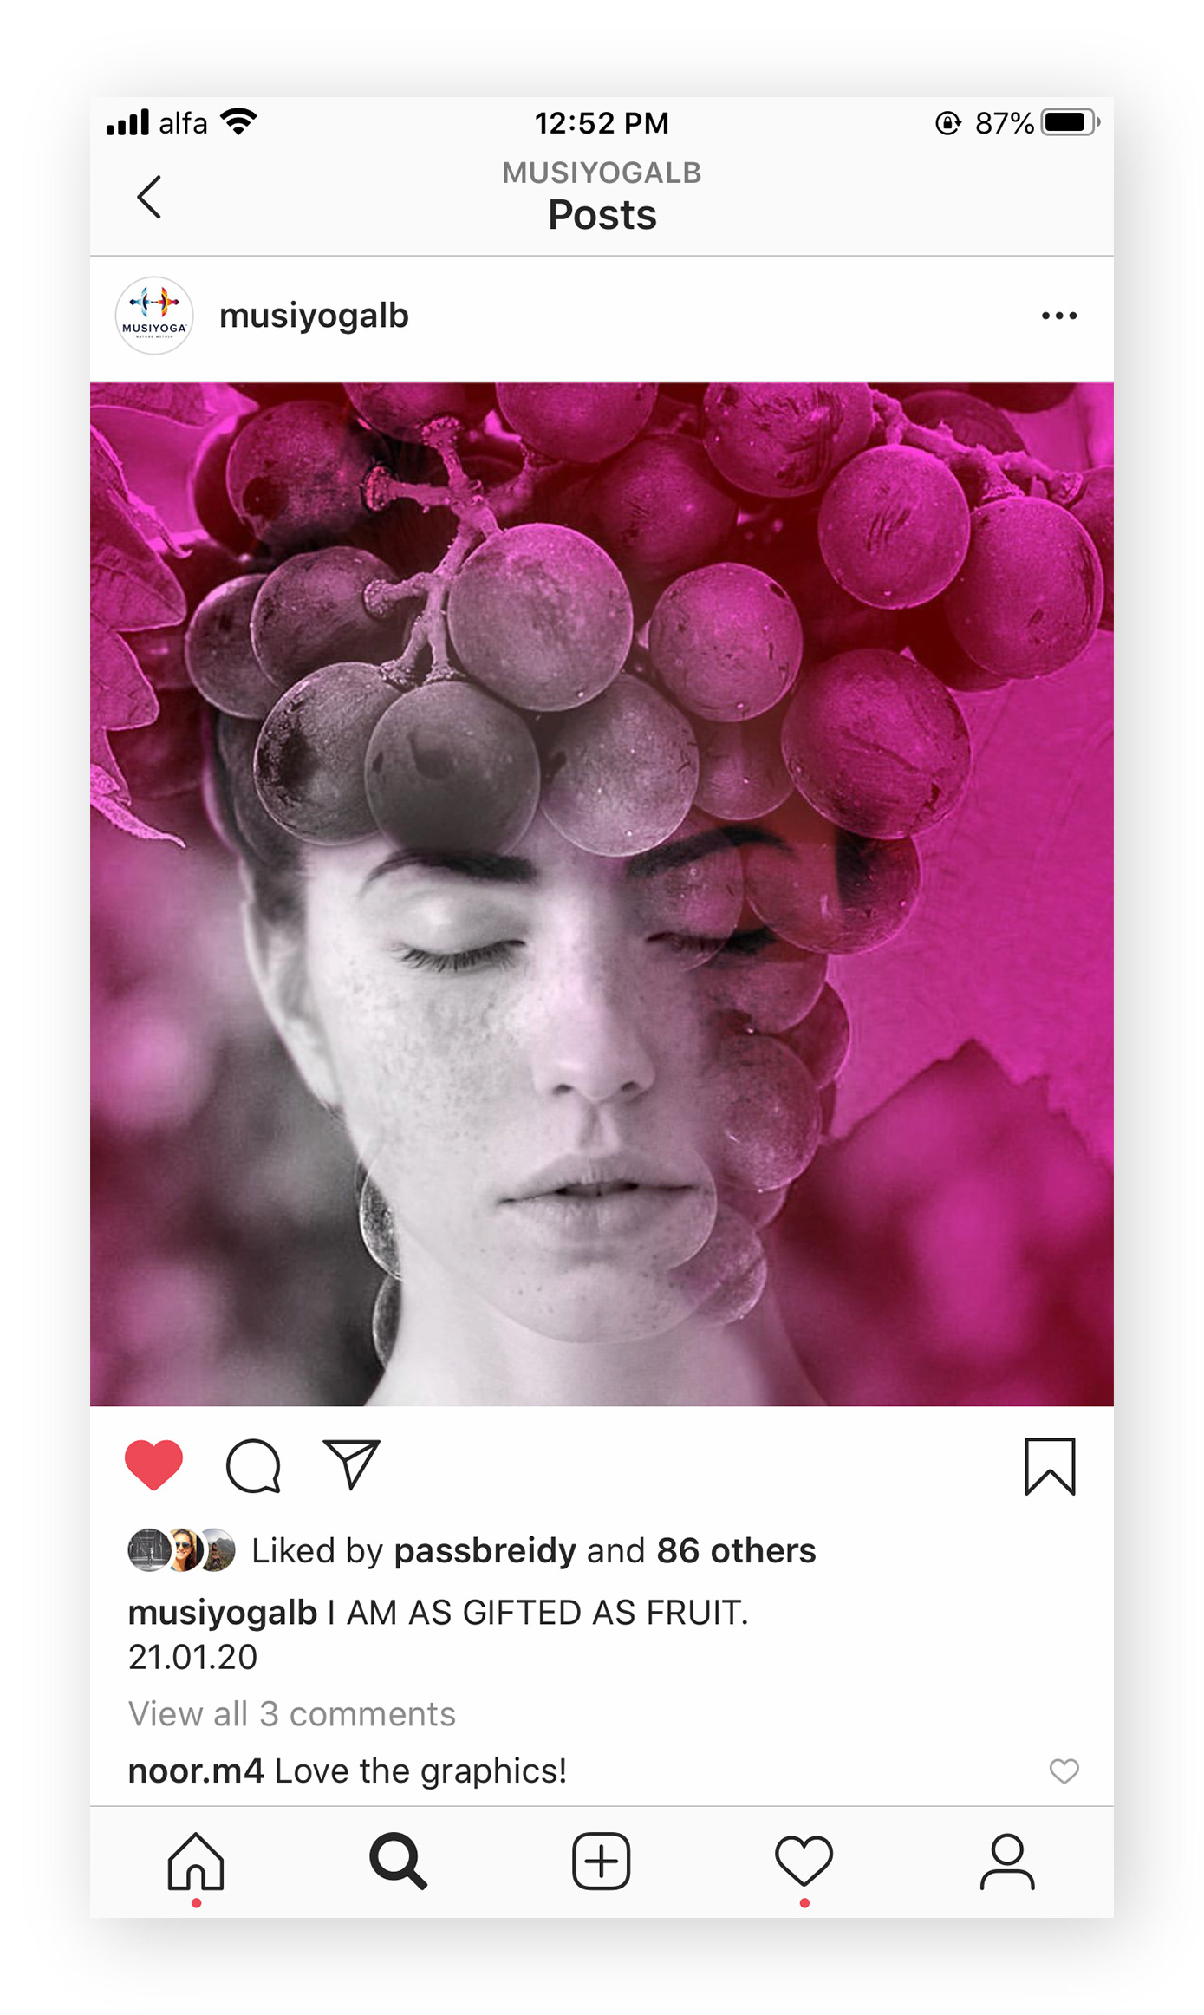Tap the back arrow chevron
This screenshot has height=2015, width=1204.
coord(149,197)
